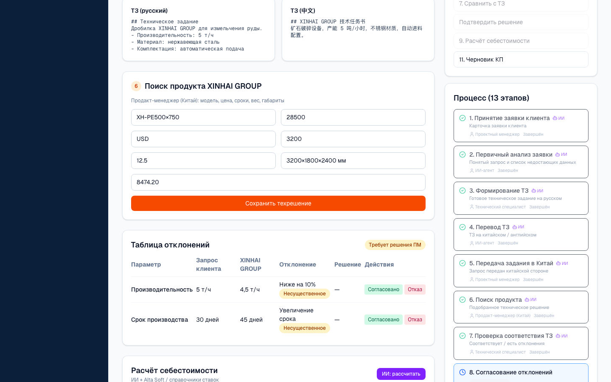Click the ТЗ (中文) card heading
Image resolution: width=611 pixels, height=382 pixels.
click(x=303, y=11)
